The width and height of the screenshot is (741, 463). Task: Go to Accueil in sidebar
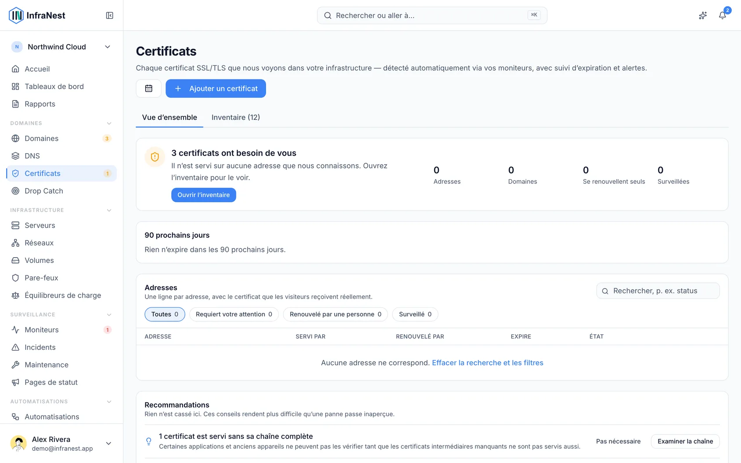pyautogui.click(x=61, y=69)
